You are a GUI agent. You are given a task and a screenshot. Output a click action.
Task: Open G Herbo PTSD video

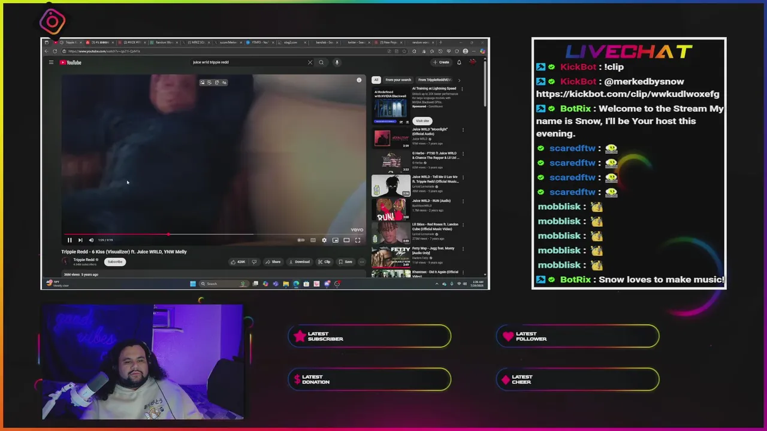pos(391,162)
